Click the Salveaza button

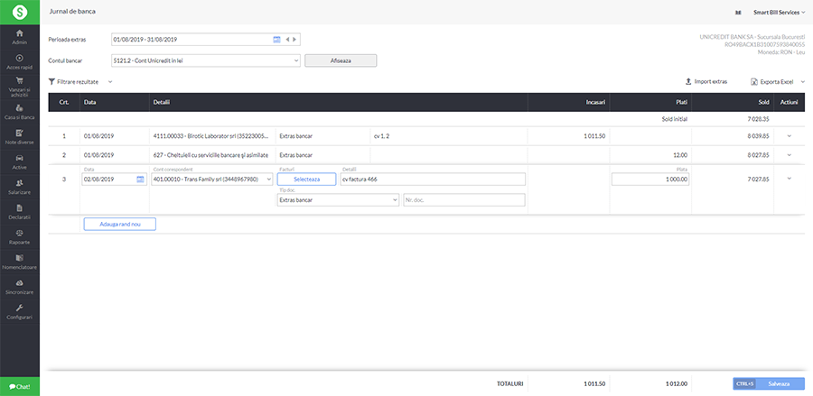click(779, 383)
